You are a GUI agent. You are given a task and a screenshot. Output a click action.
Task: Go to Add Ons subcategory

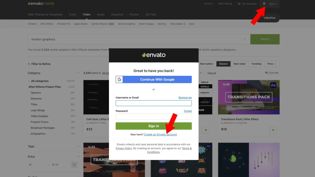[x=162, y=24]
